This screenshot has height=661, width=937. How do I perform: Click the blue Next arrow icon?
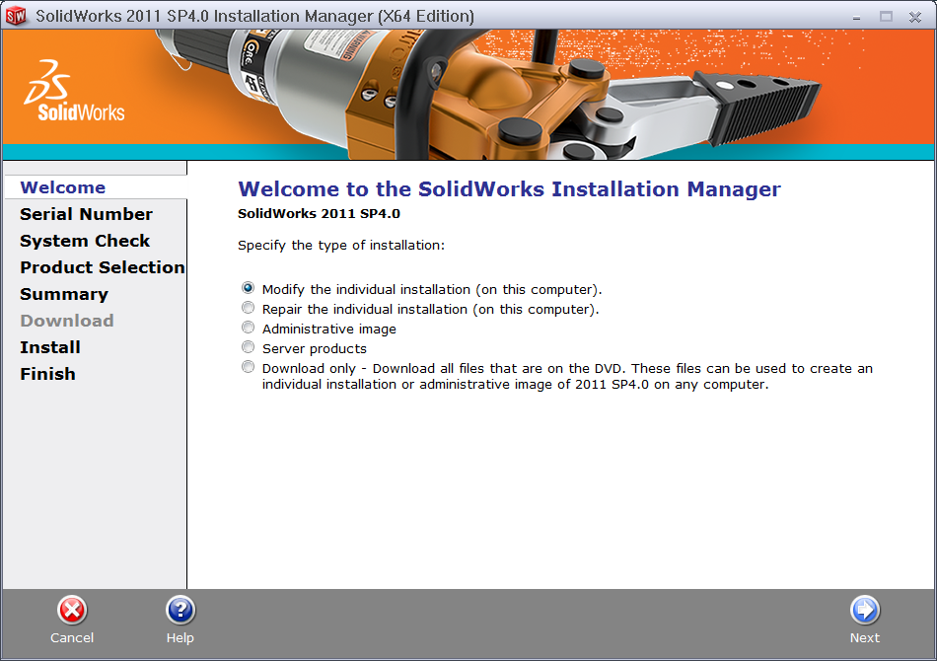865,611
